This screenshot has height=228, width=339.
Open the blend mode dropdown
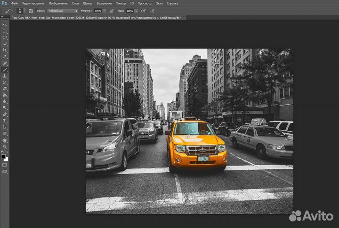pos(63,10)
